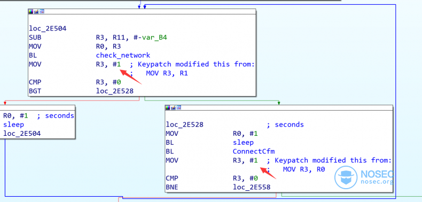Screen dimensions: 422x202
Task: Select 'Keypatch modified this from:' comment in top node
Action: point(196,64)
